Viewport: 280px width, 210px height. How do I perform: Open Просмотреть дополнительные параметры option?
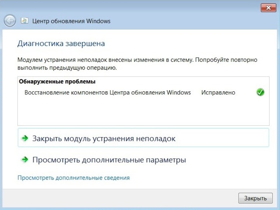[143, 160]
